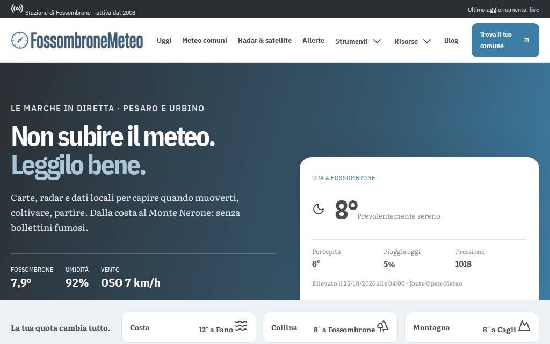Open the Montagna card for Cagli
The width and height of the screenshot is (550, 344).
(472, 327)
